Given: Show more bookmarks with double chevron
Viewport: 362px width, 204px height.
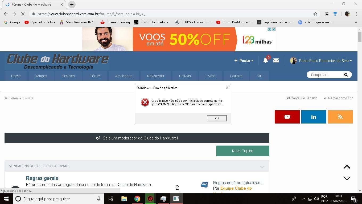Looking at the screenshot, I should tap(356, 22).
